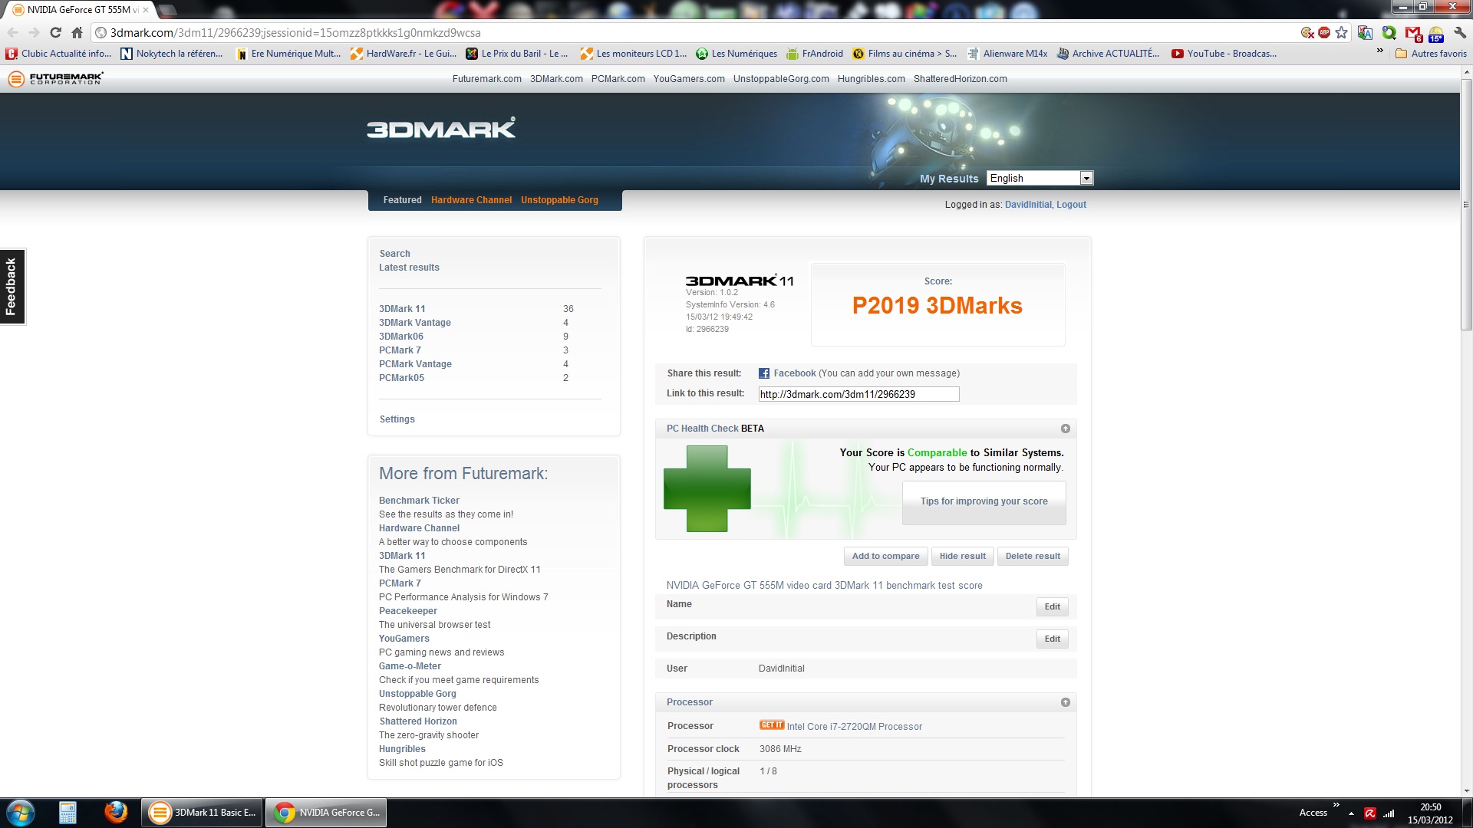Click the network signal tray icon

point(1389,813)
